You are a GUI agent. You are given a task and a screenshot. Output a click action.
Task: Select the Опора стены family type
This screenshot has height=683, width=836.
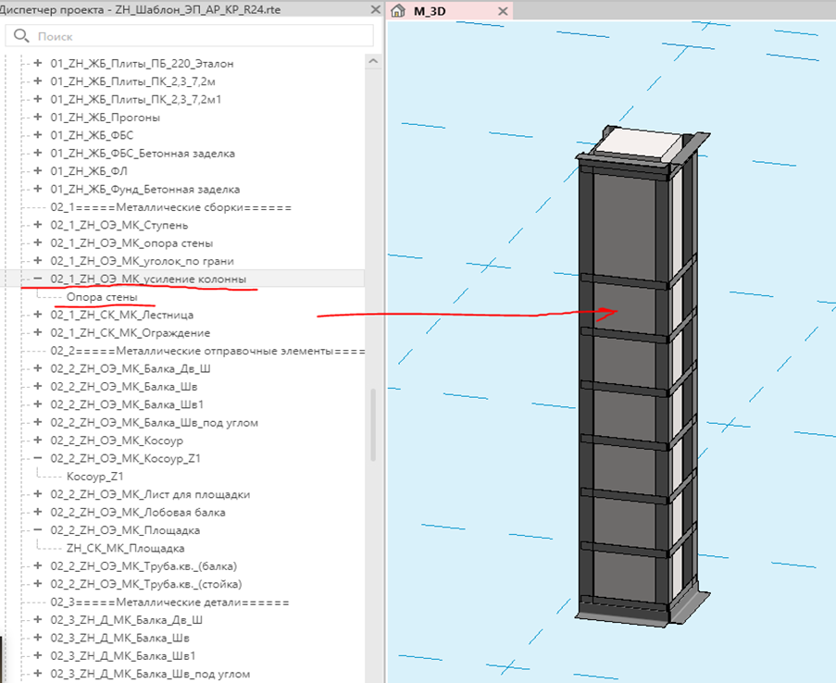click(x=102, y=297)
